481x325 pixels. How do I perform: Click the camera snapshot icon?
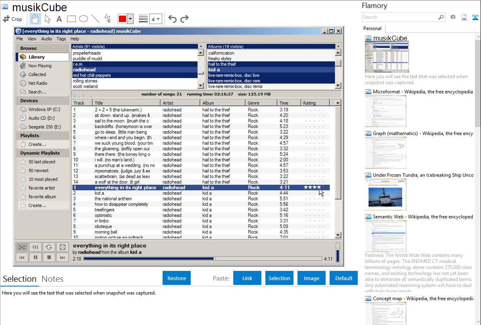coord(453,17)
